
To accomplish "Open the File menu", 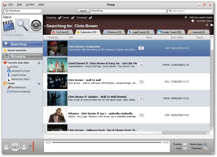I will tap(10, 5).
